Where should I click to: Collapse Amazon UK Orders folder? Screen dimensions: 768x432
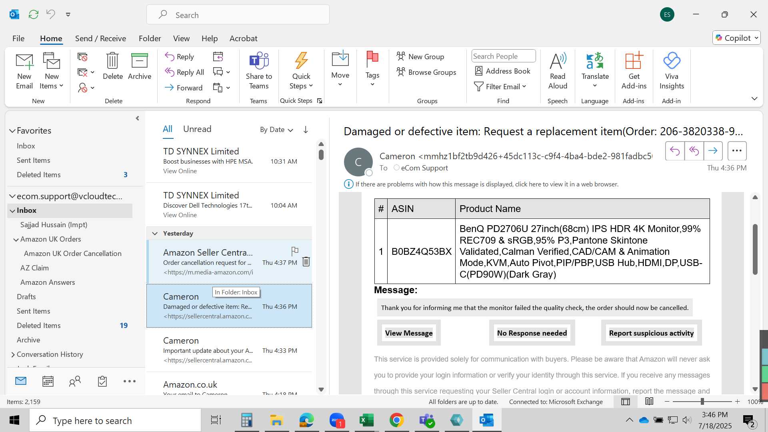tap(16, 240)
